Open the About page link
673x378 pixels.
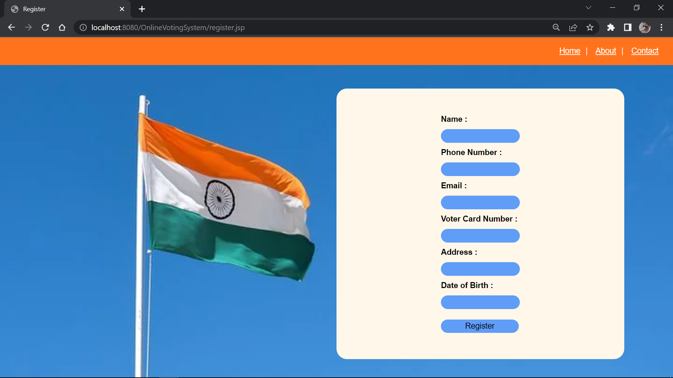point(605,51)
